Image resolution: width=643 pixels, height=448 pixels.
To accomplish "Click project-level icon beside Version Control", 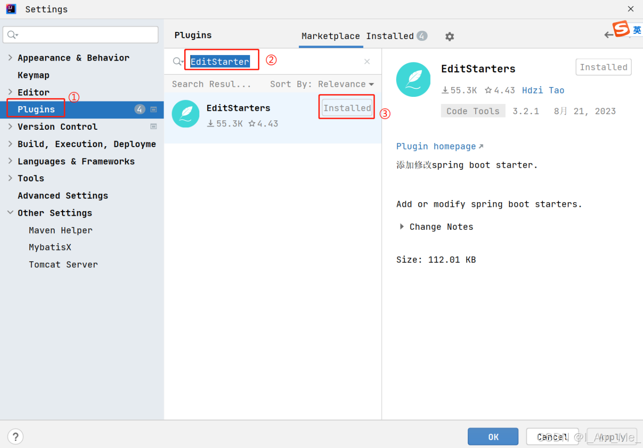I will tap(154, 126).
